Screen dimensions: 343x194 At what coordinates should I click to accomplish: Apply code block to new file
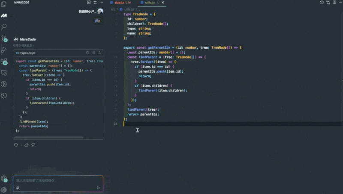(99, 53)
